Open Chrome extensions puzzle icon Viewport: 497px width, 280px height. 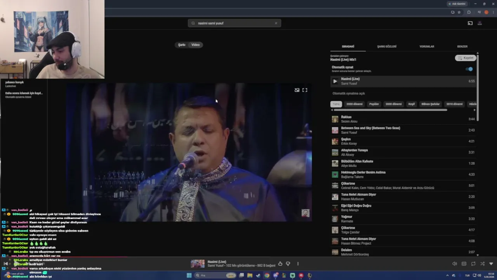[x=469, y=12]
